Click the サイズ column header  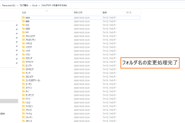click(129, 12)
